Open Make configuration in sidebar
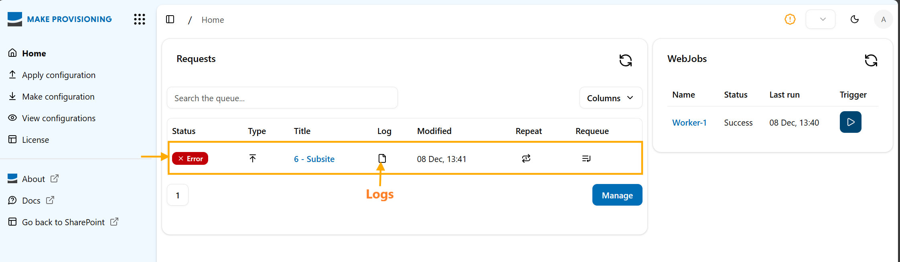Image resolution: width=900 pixels, height=262 pixels. (x=58, y=97)
